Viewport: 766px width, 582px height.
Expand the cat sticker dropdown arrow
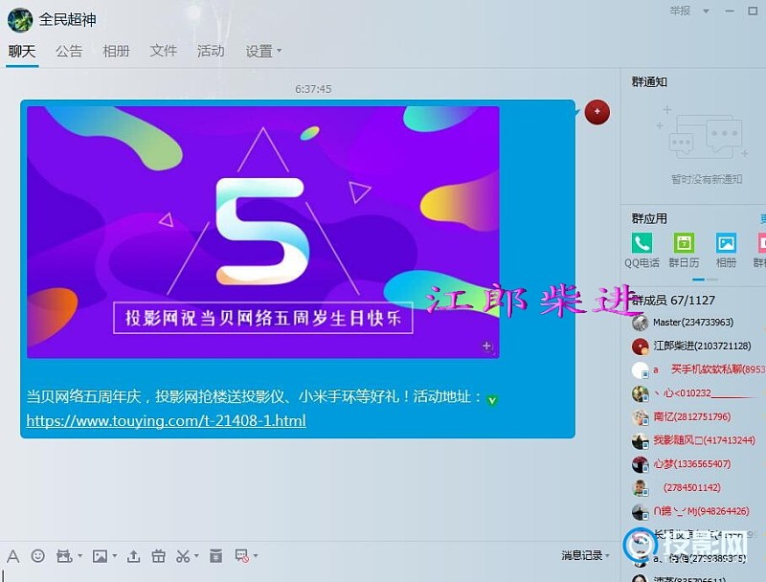(x=79, y=555)
